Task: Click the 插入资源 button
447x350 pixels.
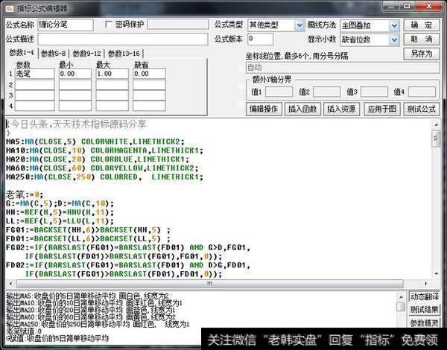Action: [341, 109]
